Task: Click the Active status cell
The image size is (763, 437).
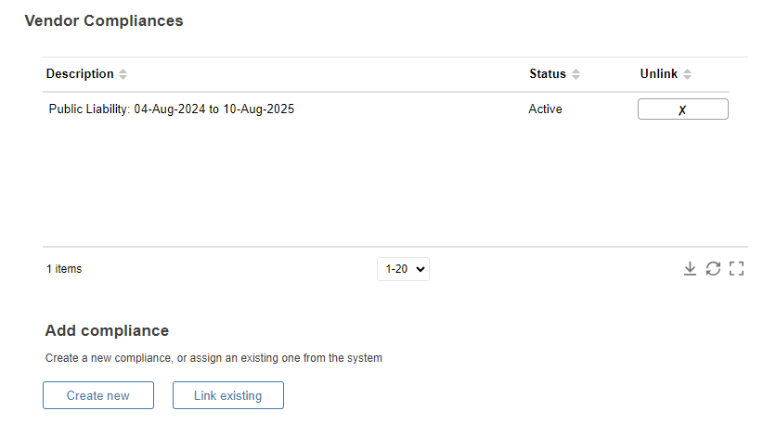Action: tap(545, 109)
